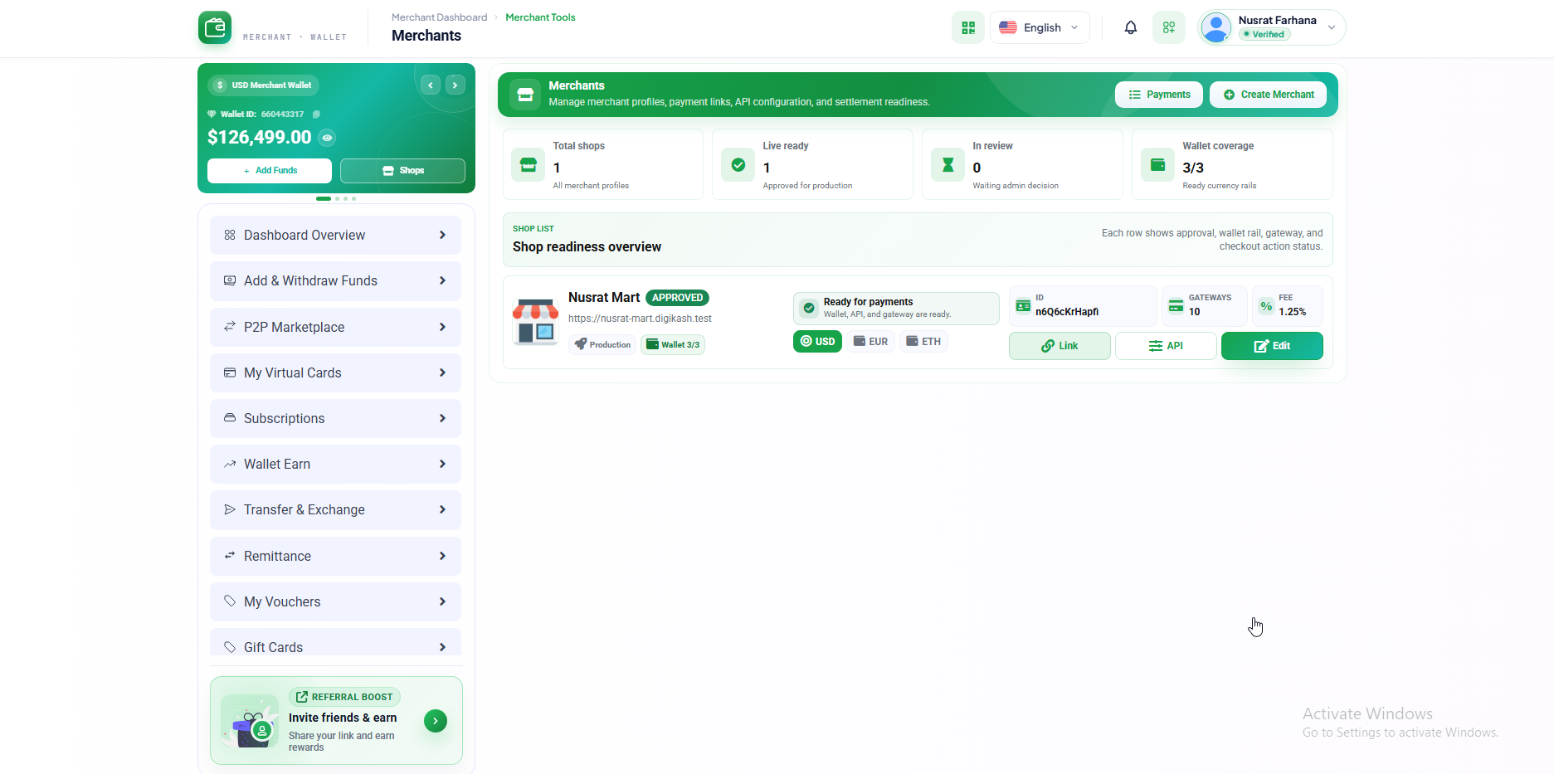Click the Merchant Tools breadcrumb
Viewport: 1554px width, 774px height.
tap(540, 17)
